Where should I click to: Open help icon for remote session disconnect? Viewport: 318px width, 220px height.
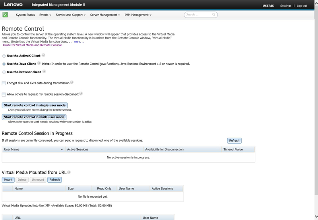click(x=81, y=94)
